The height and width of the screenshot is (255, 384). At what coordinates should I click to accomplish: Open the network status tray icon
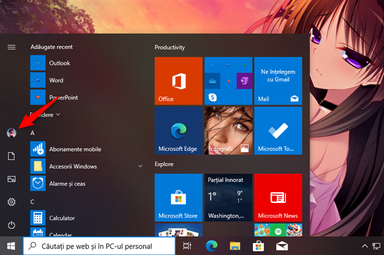pyautogui.click(x=376, y=246)
